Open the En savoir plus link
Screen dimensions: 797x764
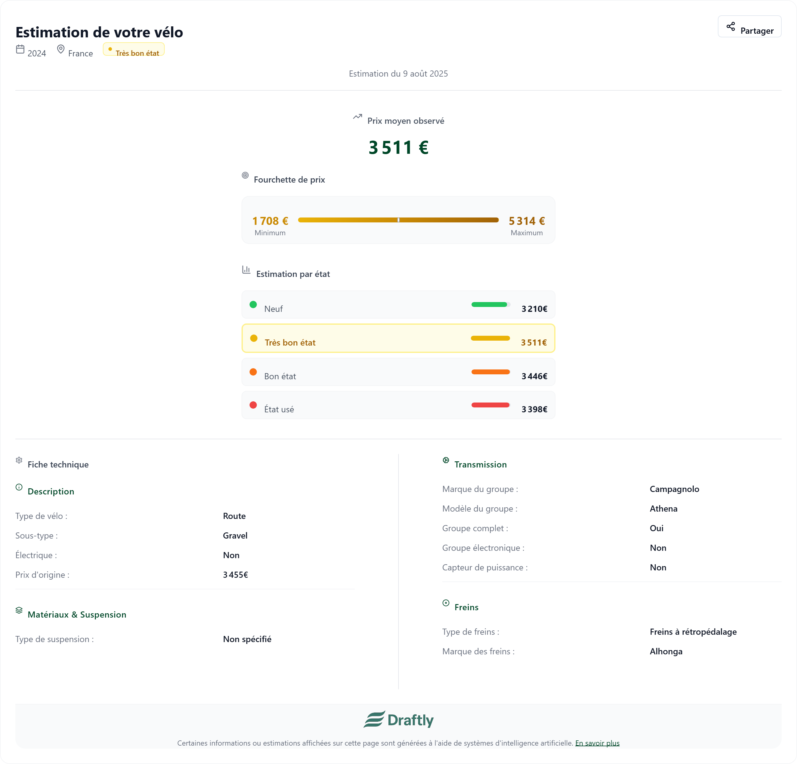point(597,743)
